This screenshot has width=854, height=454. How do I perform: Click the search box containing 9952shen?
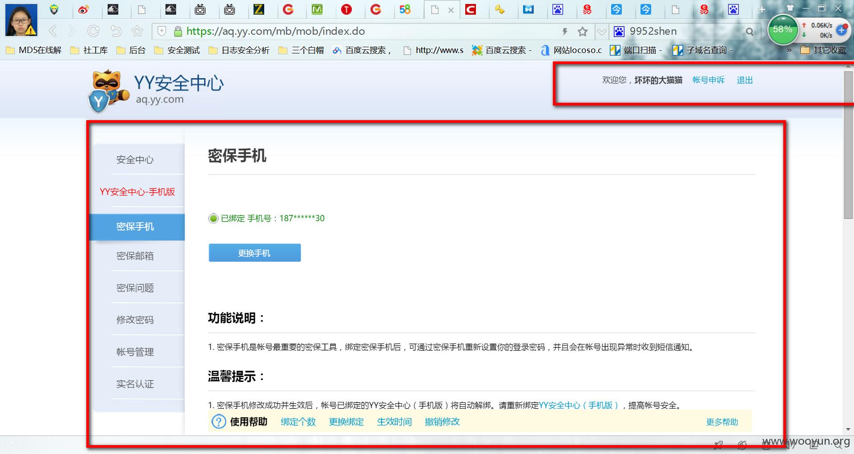685,31
